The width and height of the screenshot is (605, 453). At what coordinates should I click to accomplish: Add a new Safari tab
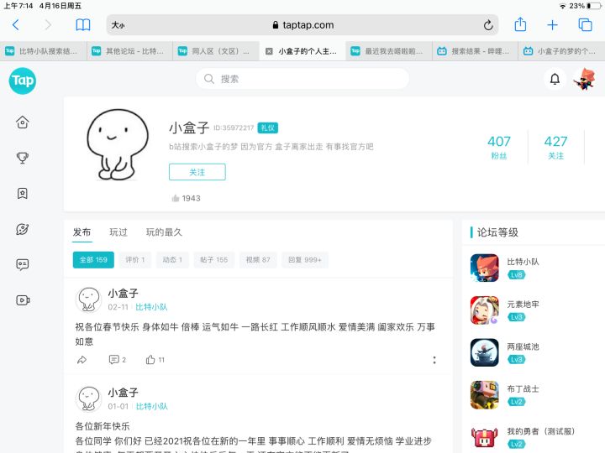553,25
